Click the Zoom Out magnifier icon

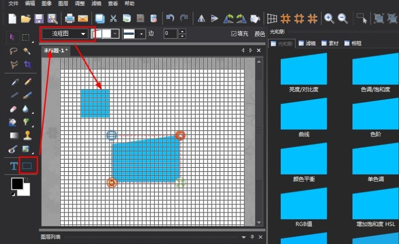click(x=343, y=19)
